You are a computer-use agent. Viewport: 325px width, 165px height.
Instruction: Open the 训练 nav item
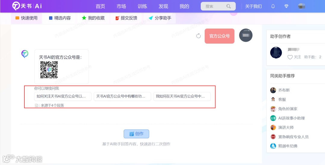point(142,6)
